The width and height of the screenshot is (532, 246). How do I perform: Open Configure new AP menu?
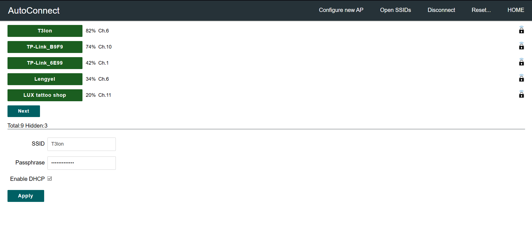[x=341, y=10]
